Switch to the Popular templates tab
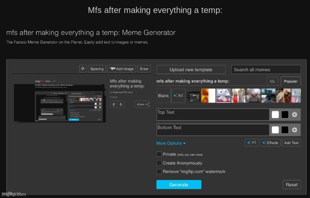This screenshot has height=198, width=310. coord(291,81)
